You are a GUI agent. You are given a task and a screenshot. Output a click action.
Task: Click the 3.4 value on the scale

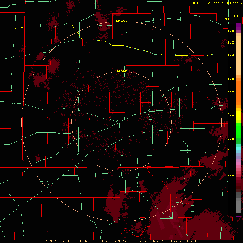(231, 126)
